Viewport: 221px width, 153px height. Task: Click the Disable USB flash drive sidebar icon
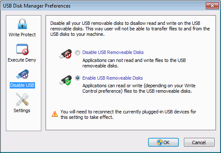tap(22, 74)
